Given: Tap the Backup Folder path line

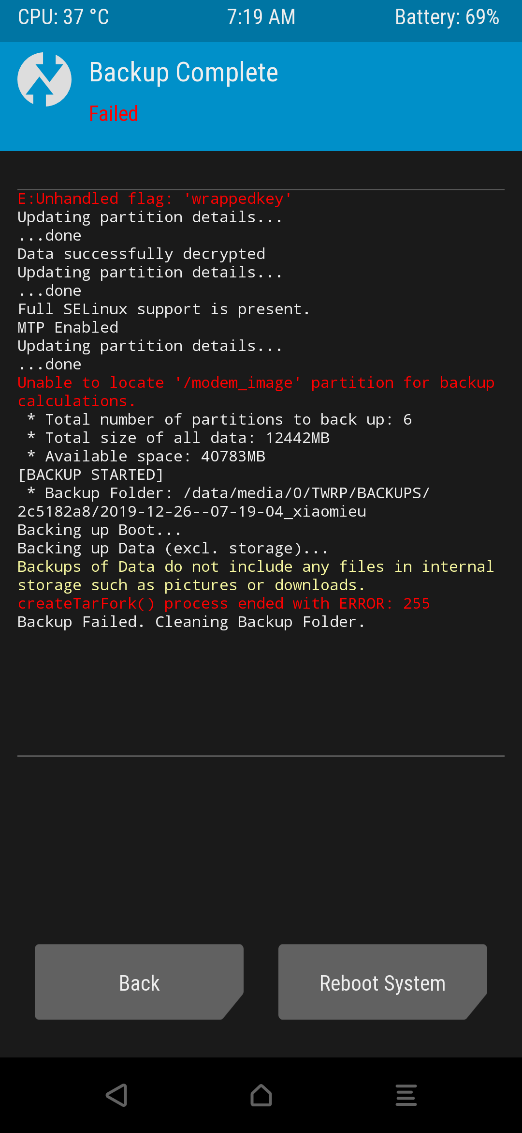Looking at the screenshot, I should [x=224, y=502].
